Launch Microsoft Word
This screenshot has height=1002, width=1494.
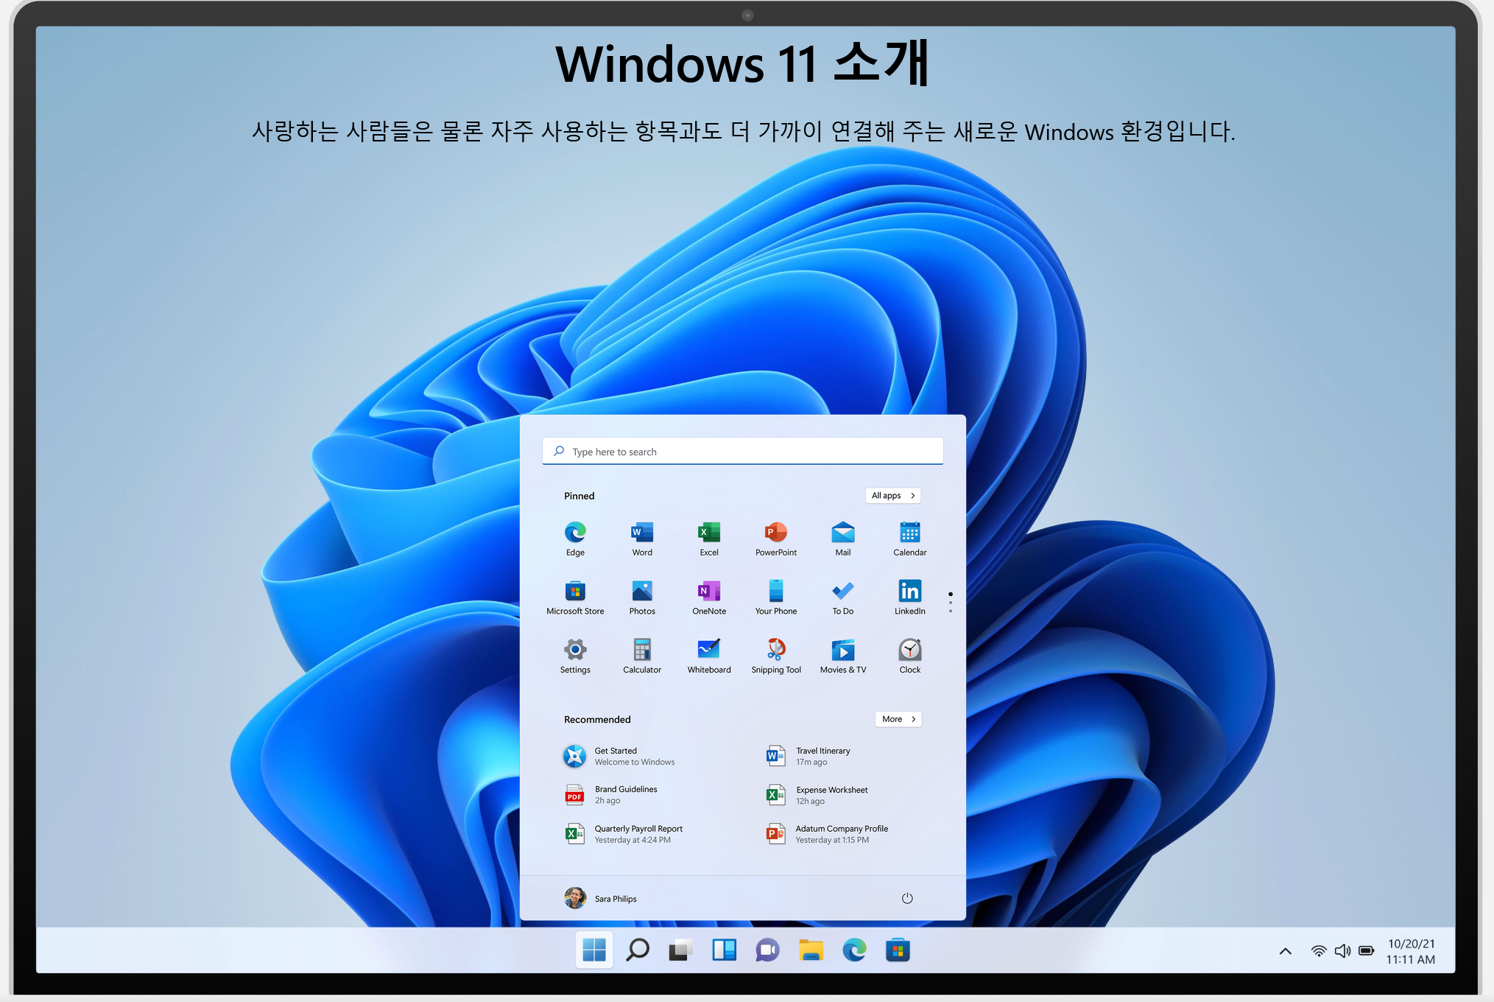pyautogui.click(x=644, y=537)
